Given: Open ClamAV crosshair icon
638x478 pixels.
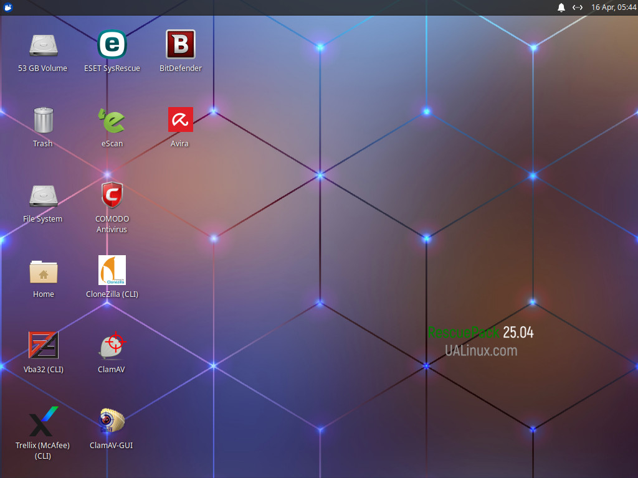Looking at the screenshot, I should pyautogui.click(x=112, y=345).
